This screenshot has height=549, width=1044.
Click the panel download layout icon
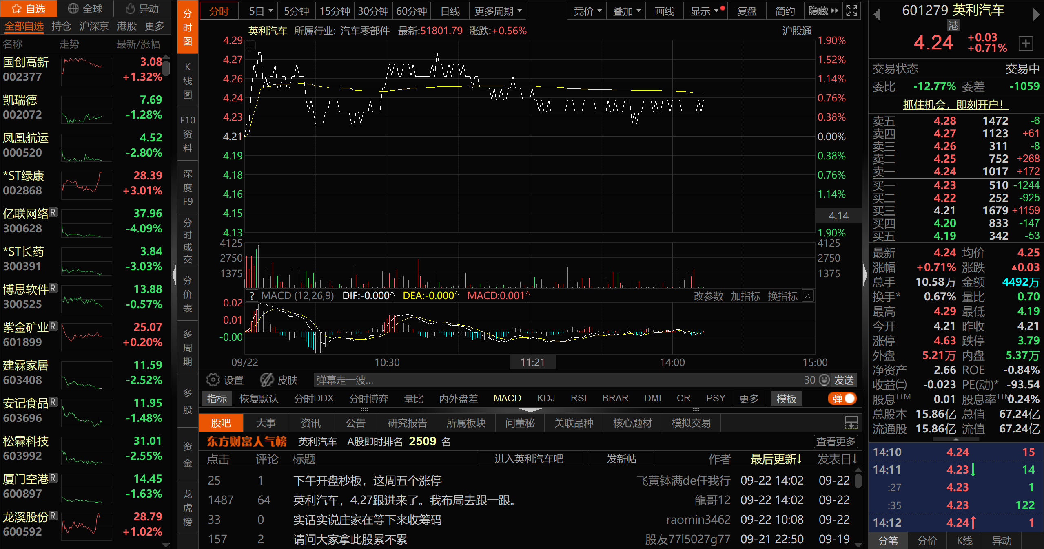[x=851, y=423]
